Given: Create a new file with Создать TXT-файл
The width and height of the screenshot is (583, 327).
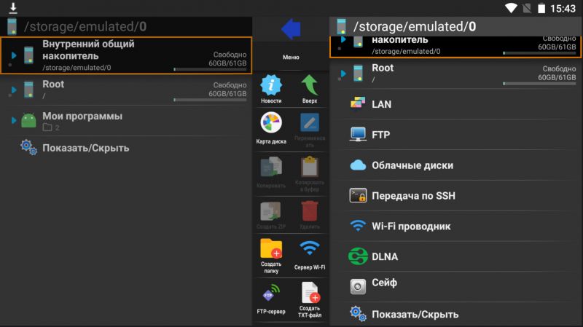Looking at the screenshot, I should click(310, 293).
